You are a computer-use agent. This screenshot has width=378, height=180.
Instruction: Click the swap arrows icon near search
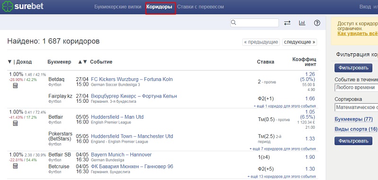287,23
